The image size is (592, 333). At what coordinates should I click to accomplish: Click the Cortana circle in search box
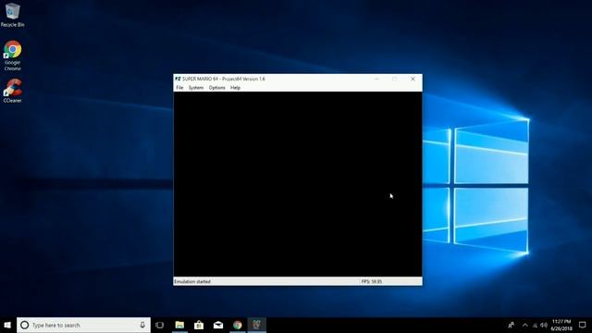(x=25, y=325)
